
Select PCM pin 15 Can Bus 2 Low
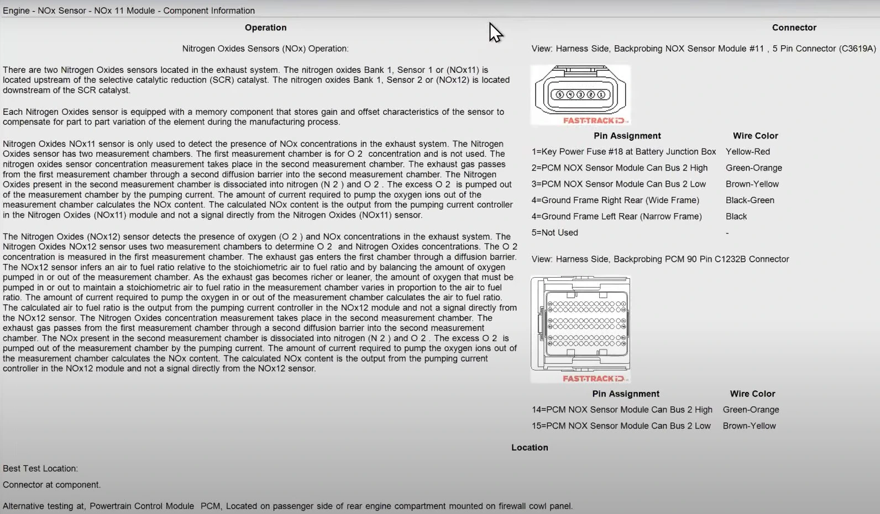coord(621,426)
